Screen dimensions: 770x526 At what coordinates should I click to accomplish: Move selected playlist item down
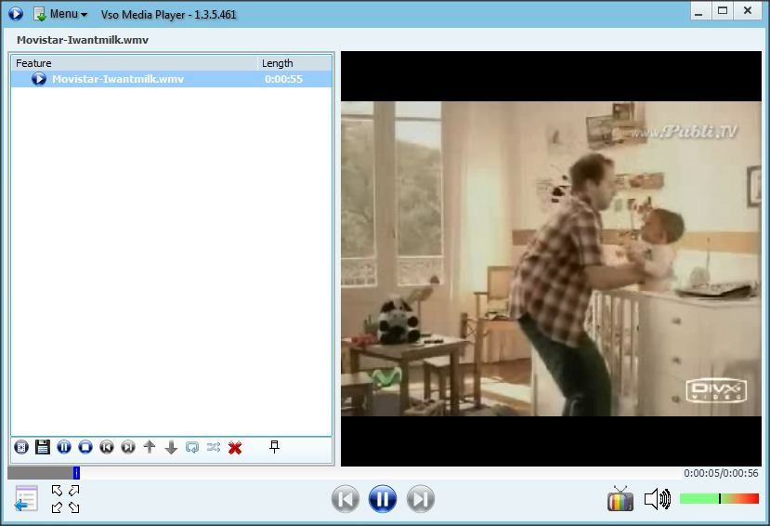171,447
